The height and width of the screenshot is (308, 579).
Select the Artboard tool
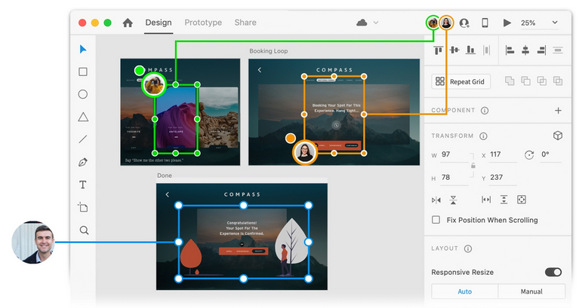click(x=83, y=207)
